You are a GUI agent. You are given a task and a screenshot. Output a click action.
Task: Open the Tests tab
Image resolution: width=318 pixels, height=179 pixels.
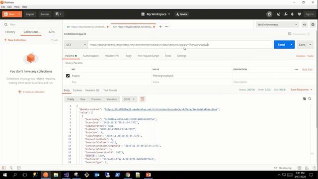tap(168, 56)
